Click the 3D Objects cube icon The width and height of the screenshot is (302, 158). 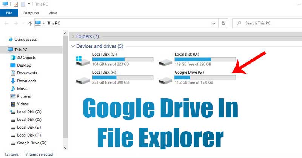(13, 58)
